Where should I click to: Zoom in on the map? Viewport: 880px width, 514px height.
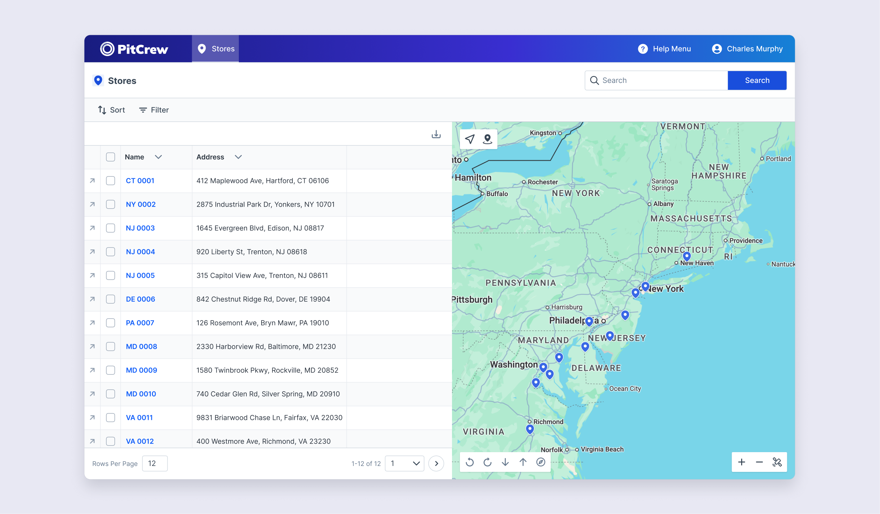coord(742,462)
